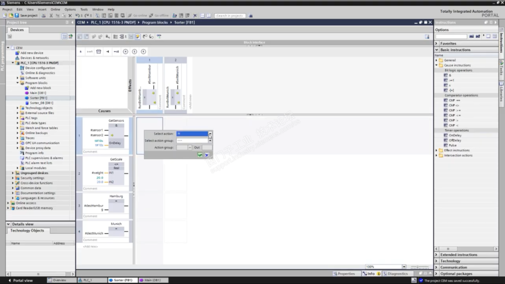505x284 pixels.
Task: Expand the Extended instructions section
Action: click(437, 255)
